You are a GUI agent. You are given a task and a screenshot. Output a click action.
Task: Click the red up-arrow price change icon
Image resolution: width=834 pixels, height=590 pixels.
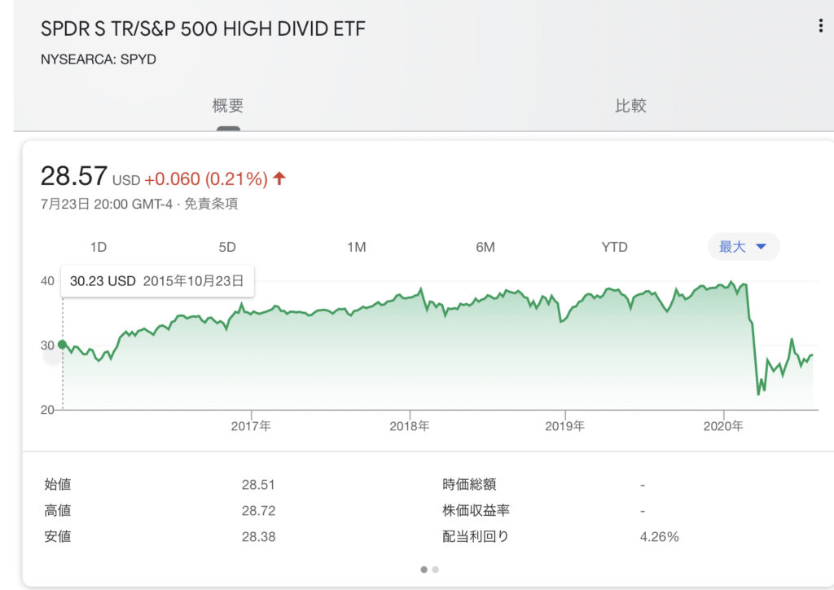[x=279, y=178]
